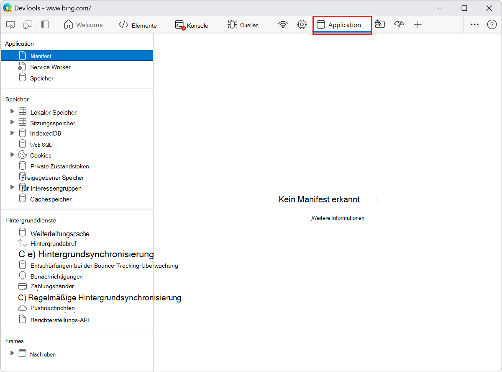
Task: Switch to the Welcome tab
Action: (x=83, y=25)
